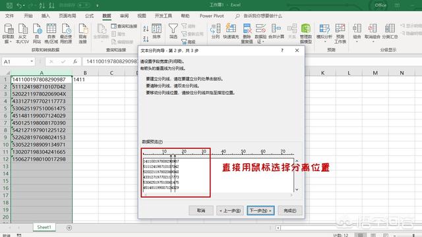422x237 pixels.
Task: Switch to the 开发工具 (Developer) tab
Action: point(164,16)
